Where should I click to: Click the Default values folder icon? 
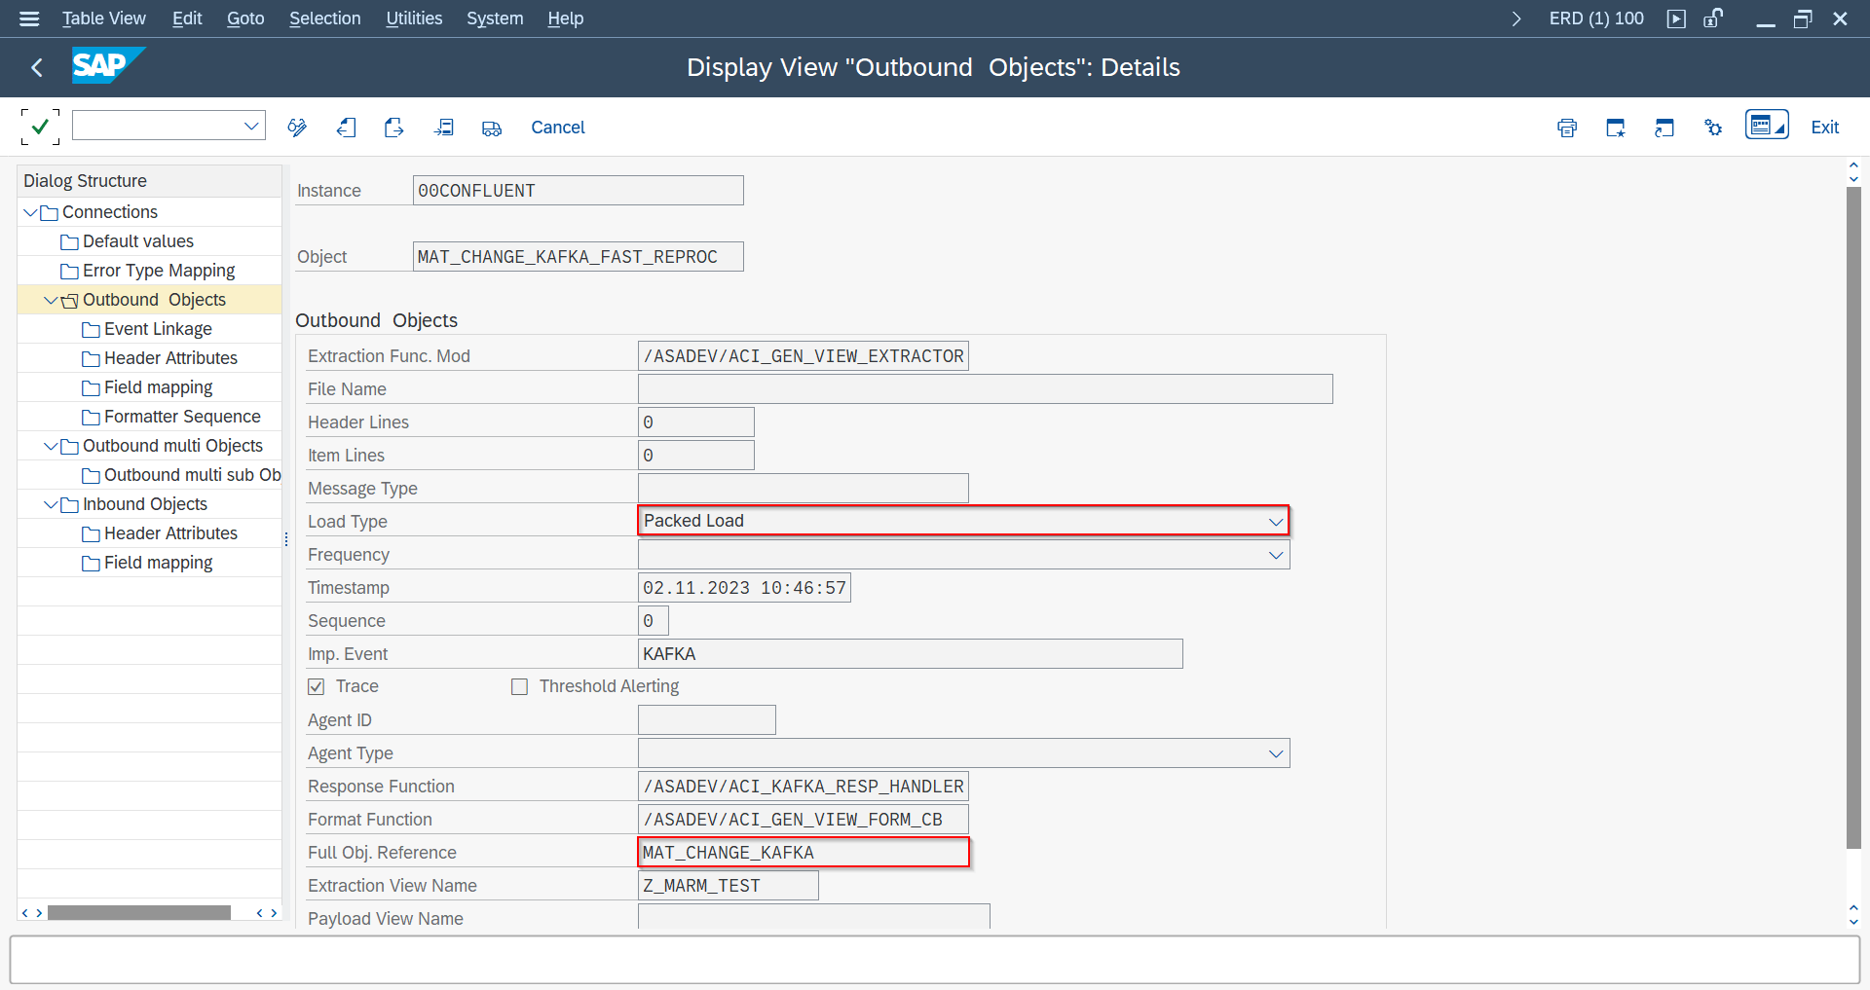(x=69, y=242)
